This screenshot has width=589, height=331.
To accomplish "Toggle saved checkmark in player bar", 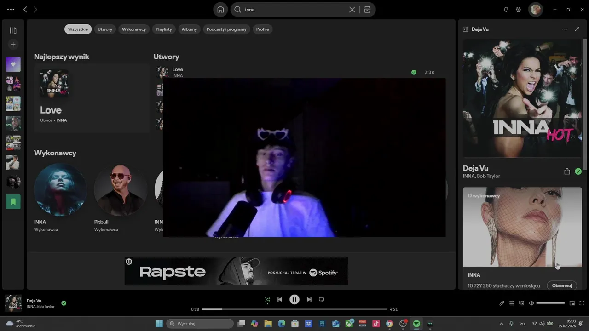I will (x=64, y=303).
